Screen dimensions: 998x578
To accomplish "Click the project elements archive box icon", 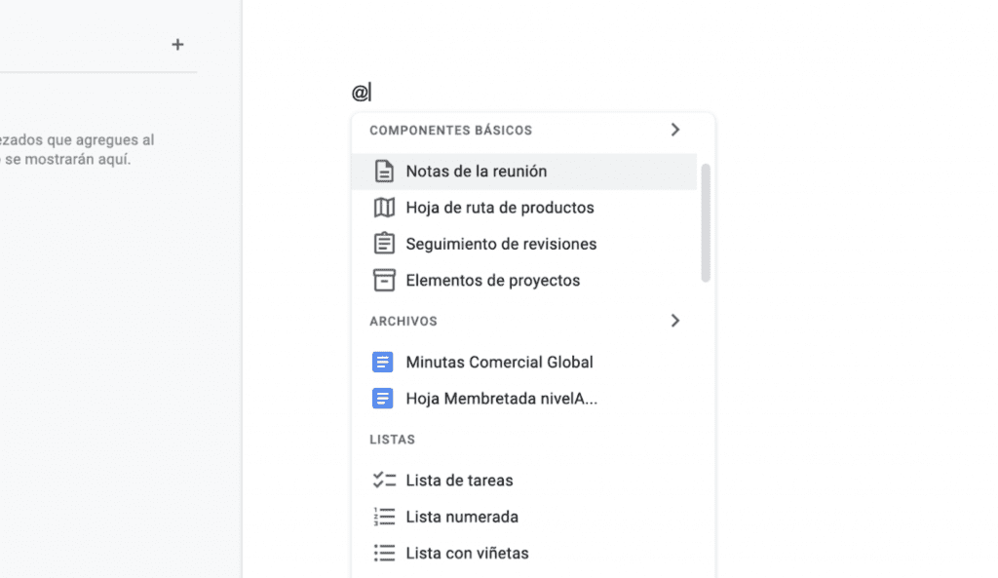I will pos(384,281).
